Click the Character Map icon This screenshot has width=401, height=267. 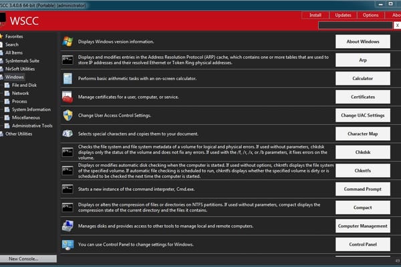[x=68, y=133]
